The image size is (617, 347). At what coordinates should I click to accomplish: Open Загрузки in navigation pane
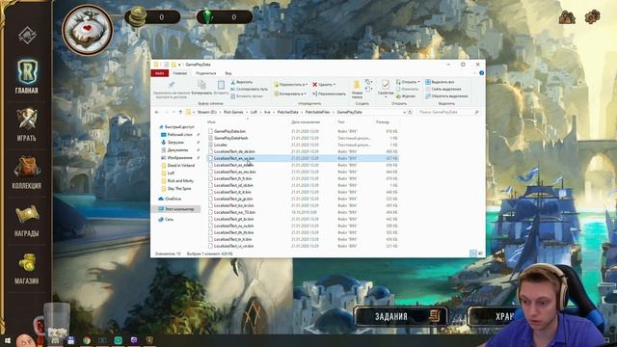175,142
